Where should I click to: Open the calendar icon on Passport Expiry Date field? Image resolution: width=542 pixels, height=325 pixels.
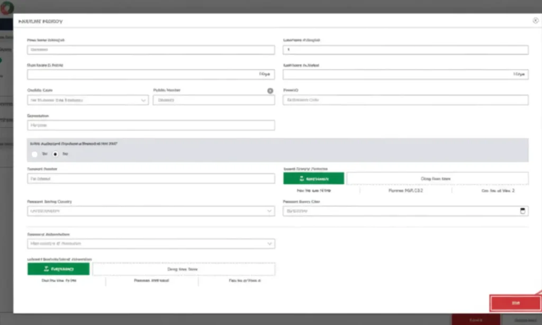click(x=522, y=210)
